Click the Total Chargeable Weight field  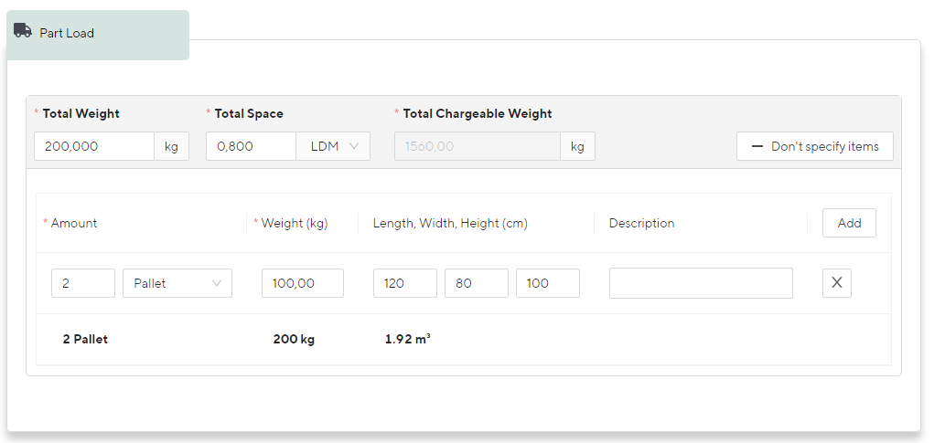coord(478,146)
